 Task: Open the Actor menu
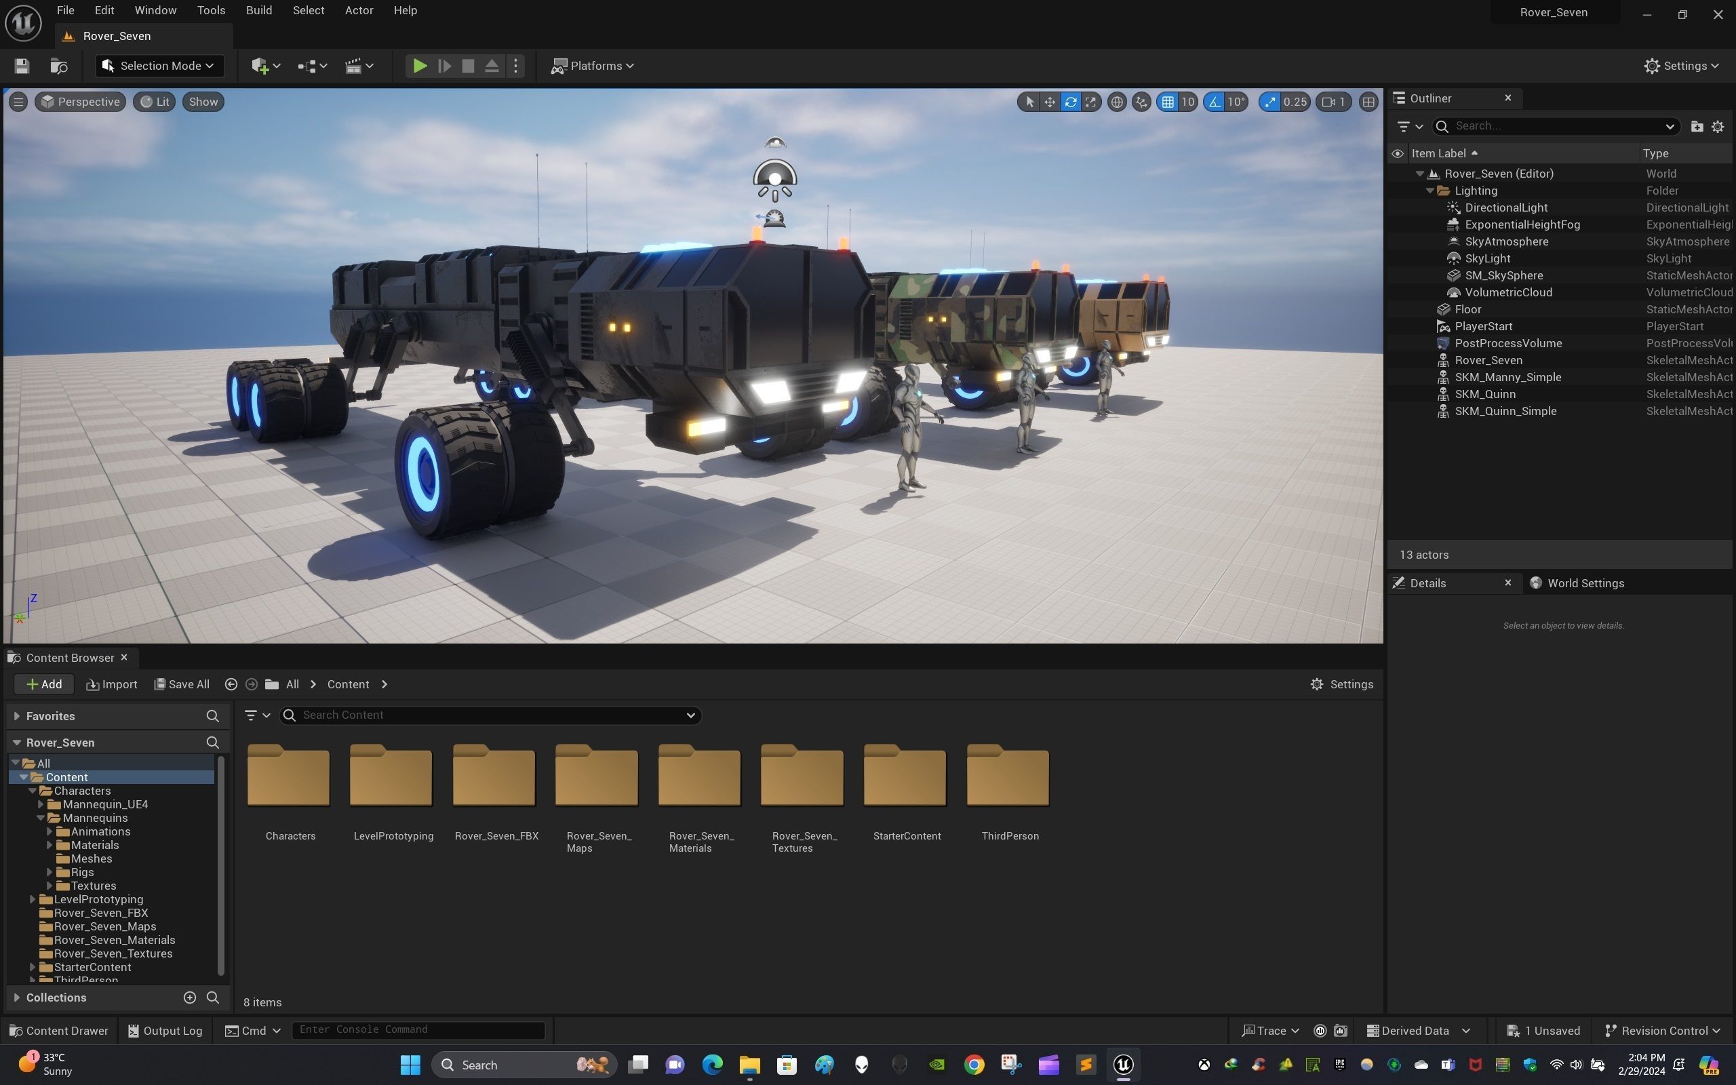coord(359,11)
